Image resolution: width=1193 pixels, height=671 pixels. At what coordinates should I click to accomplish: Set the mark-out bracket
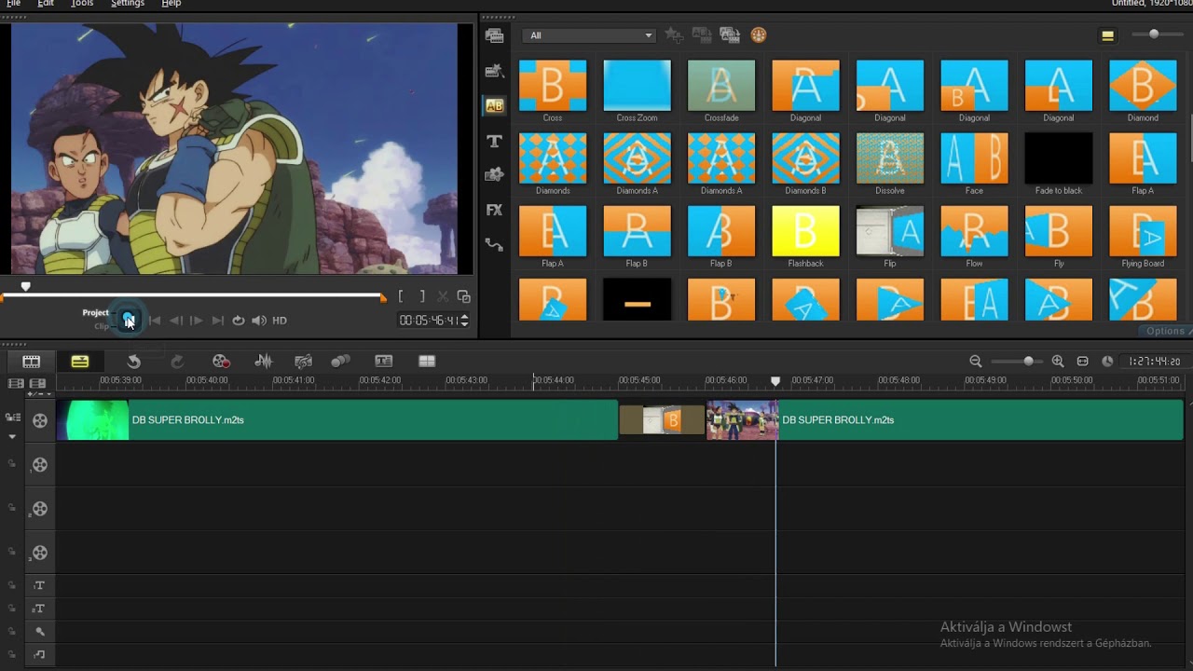point(421,296)
